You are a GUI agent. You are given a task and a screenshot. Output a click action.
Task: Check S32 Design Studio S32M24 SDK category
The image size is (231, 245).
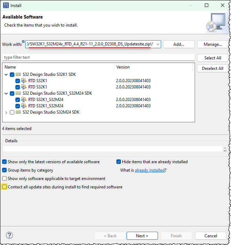pos(12,112)
